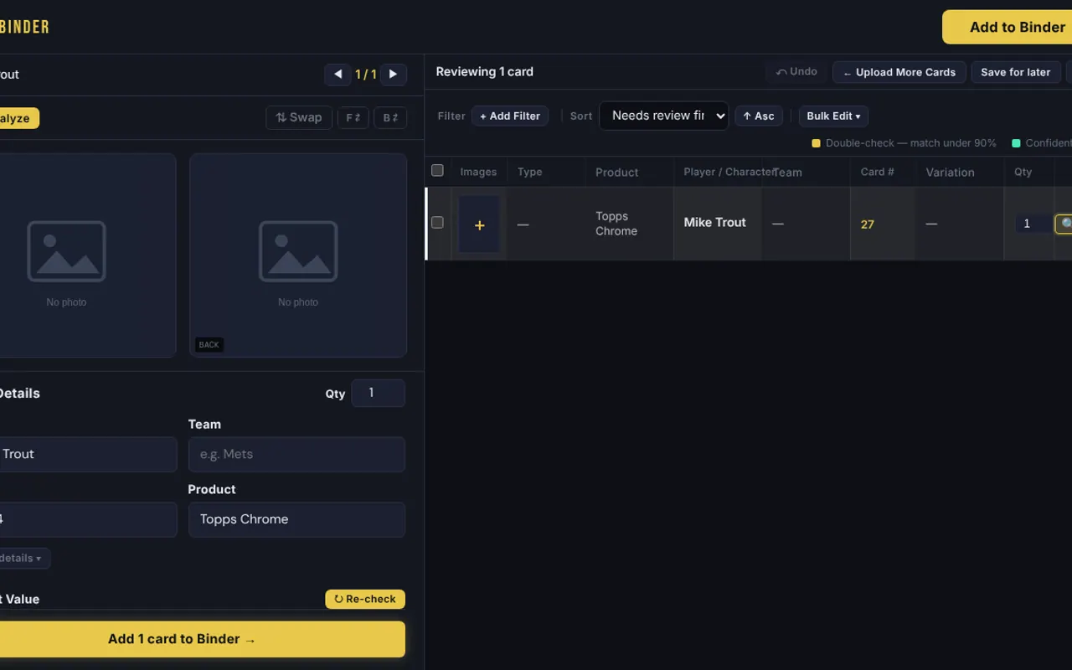Click Save for later

click(x=1016, y=72)
